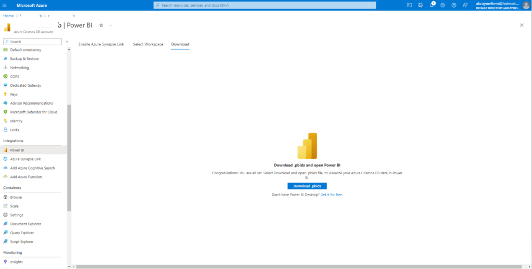This screenshot has width=532, height=269.
Task: Click the sidebar vertical scrollbar
Action: pyautogui.click(x=69, y=156)
